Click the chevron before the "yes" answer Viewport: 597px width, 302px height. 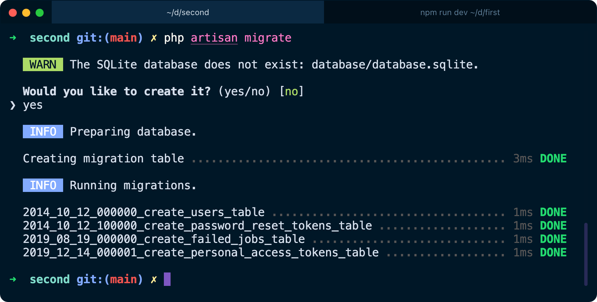(13, 105)
